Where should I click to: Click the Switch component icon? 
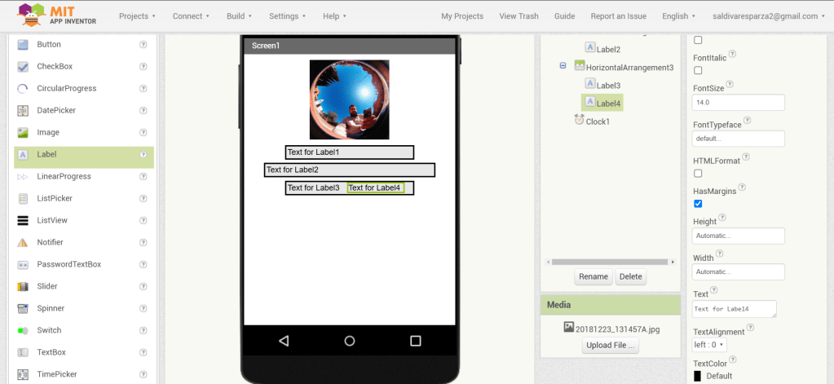pos(23,330)
